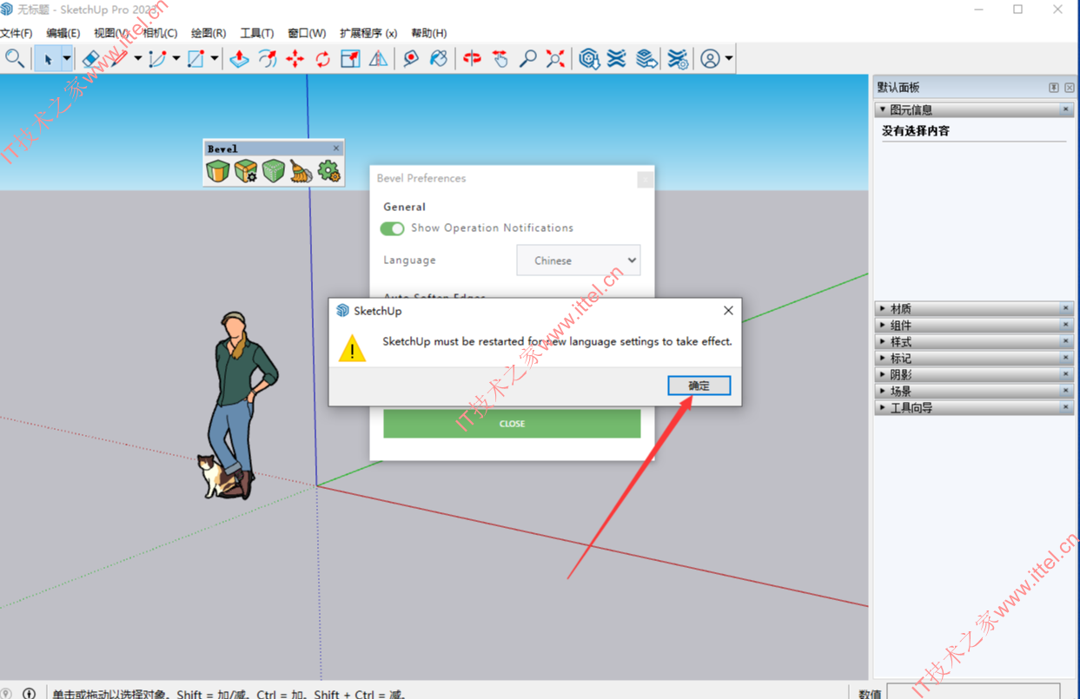
Task: Click the Send to LayOut icon
Action: (646, 58)
